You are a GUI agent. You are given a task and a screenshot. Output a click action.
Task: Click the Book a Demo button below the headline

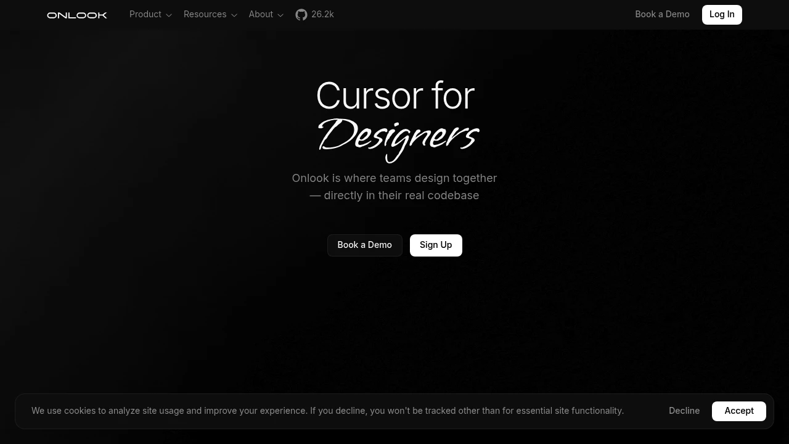(x=365, y=245)
